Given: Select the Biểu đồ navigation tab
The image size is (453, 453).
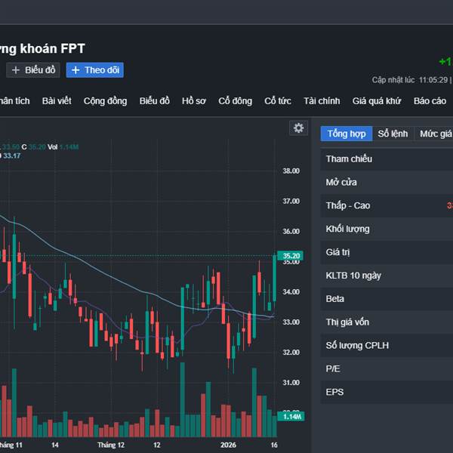Looking at the screenshot, I should coord(154,101).
